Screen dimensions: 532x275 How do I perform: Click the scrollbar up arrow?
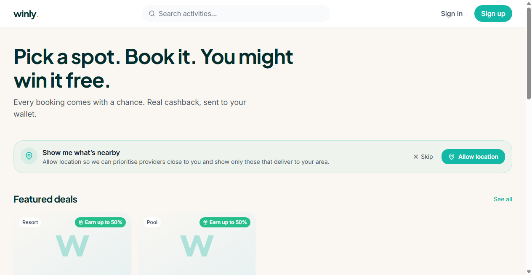coord(529,3)
